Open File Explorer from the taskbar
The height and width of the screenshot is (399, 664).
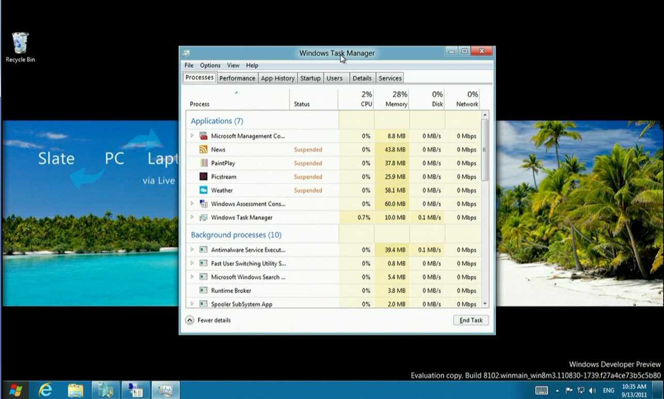point(75,390)
